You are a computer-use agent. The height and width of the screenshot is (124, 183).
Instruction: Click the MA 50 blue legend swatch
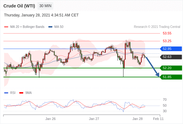point(50,27)
